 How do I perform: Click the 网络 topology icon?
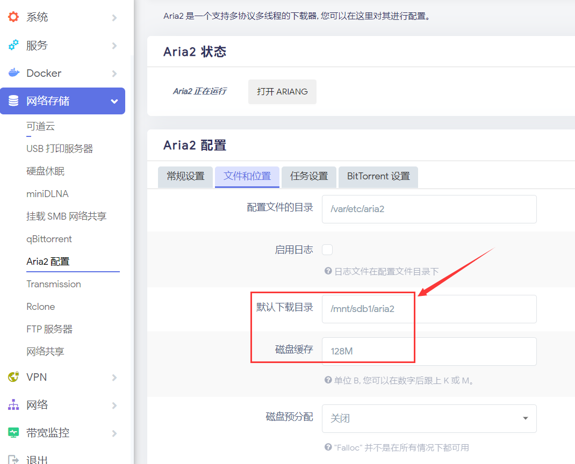point(13,405)
